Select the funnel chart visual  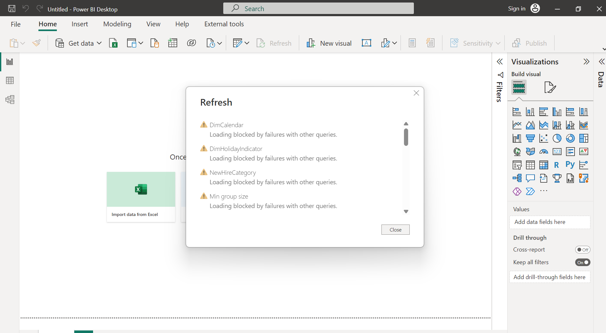[x=530, y=138]
